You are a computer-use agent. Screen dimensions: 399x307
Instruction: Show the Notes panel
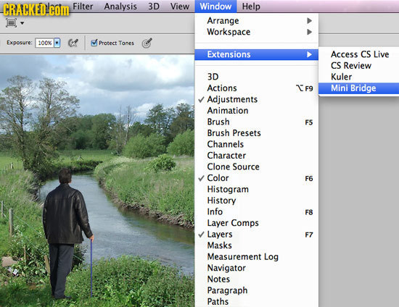pyautogui.click(x=257, y=279)
